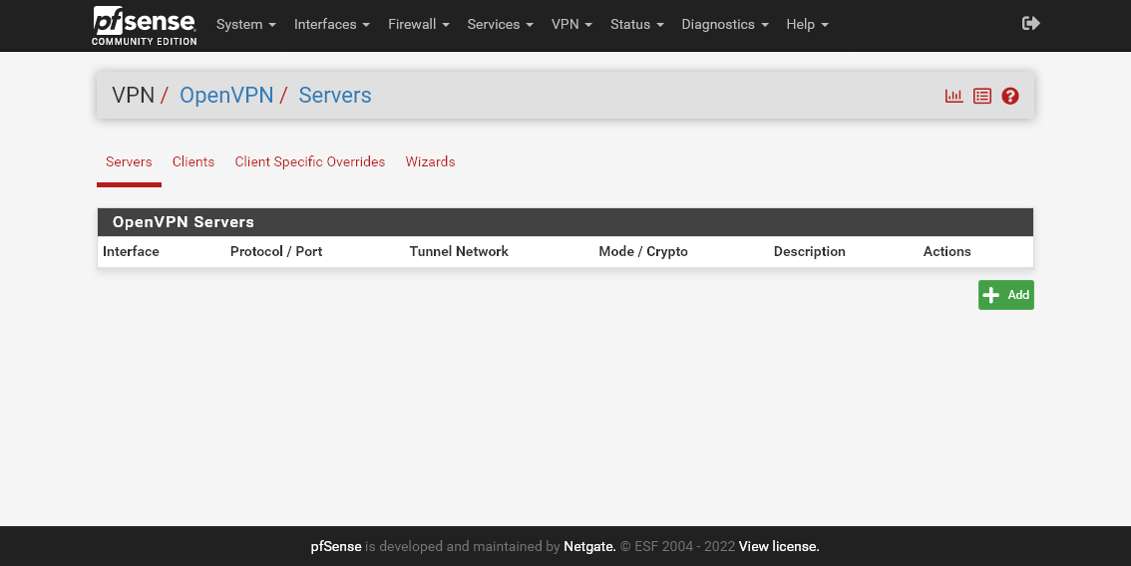Screen dimensions: 1131x566
Task: Open the related status bar-chart icon
Action: (954, 96)
